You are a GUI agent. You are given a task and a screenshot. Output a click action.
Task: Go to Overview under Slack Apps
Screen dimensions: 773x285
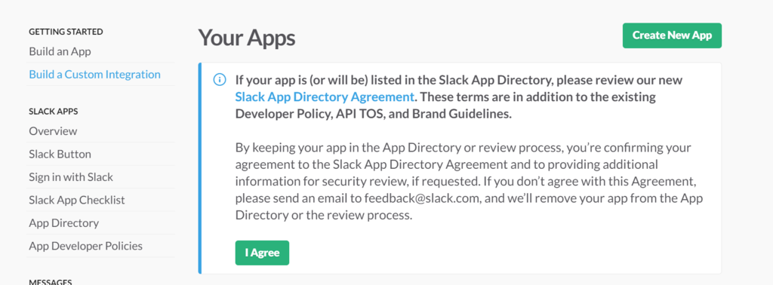[54, 131]
